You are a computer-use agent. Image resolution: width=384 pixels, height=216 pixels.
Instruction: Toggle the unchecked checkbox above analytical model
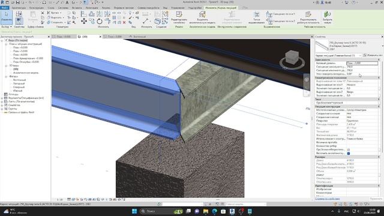[x=348, y=149]
